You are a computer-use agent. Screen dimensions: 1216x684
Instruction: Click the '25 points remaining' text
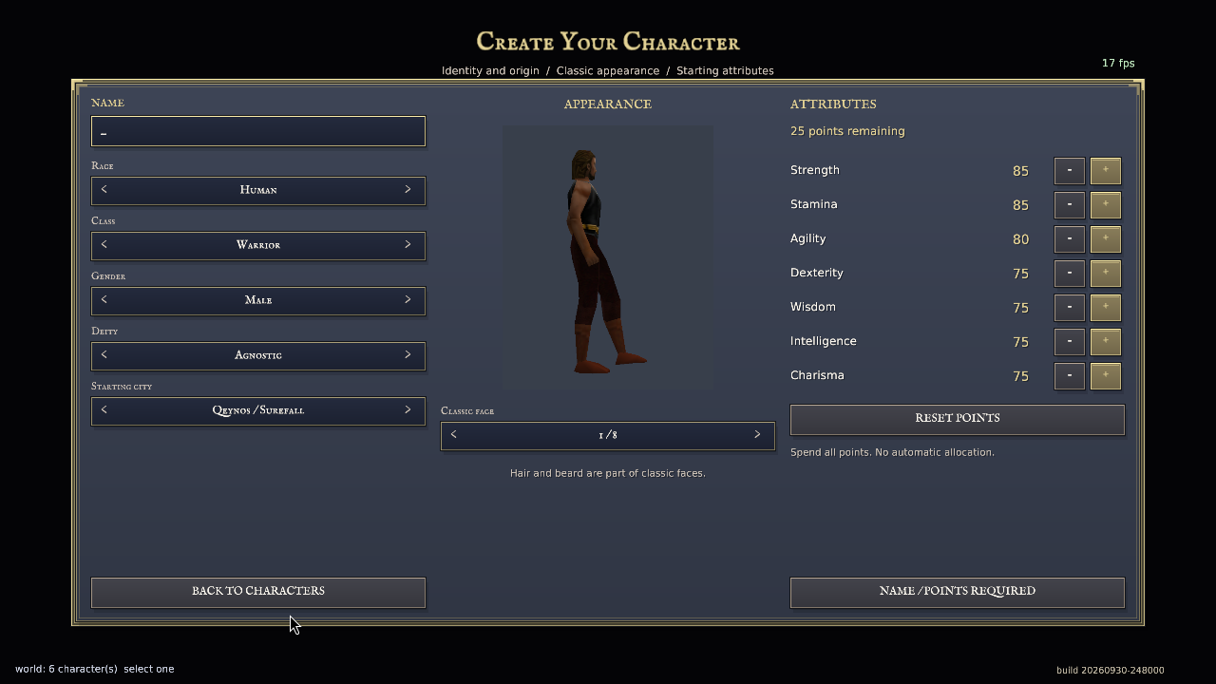click(x=847, y=131)
